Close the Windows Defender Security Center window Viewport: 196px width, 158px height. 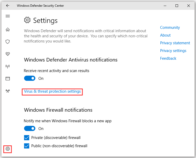[x=189, y=6]
